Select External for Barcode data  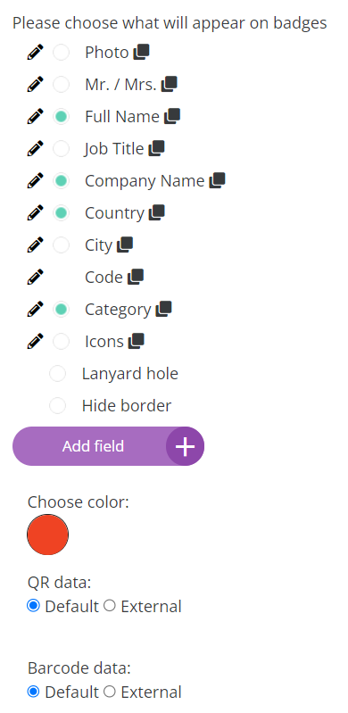point(109,692)
